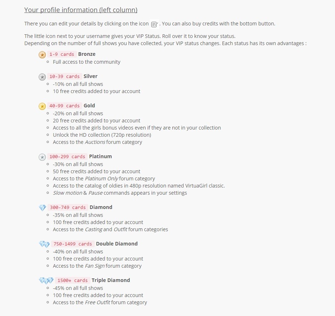Image resolution: width=335 pixels, height=316 pixels.
Task: Click the Silver star medal icon
Action: pyautogui.click(x=42, y=77)
